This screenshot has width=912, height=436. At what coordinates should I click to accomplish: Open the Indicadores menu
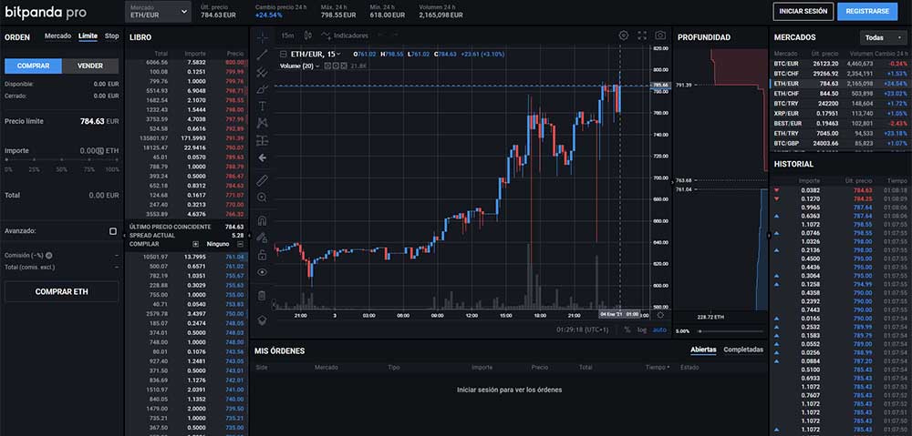(x=345, y=35)
